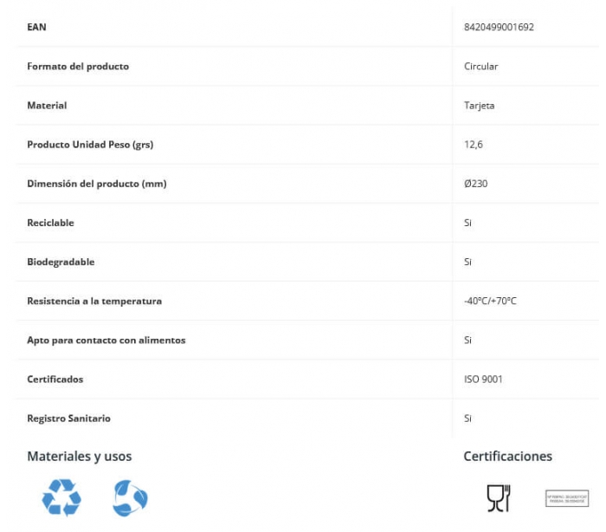Screen dimensions: 606x532
Task: Click the ISO 9001 certificate value
Action: coord(483,379)
